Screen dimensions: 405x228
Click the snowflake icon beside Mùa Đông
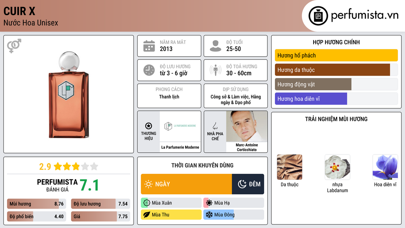(209, 215)
